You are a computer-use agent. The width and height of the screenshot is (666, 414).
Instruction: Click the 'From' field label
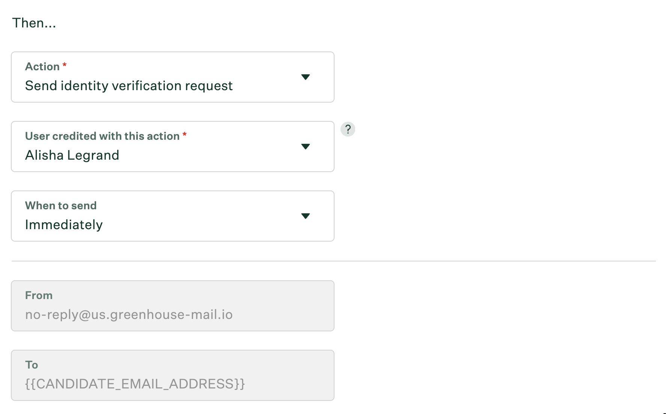[x=39, y=295]
